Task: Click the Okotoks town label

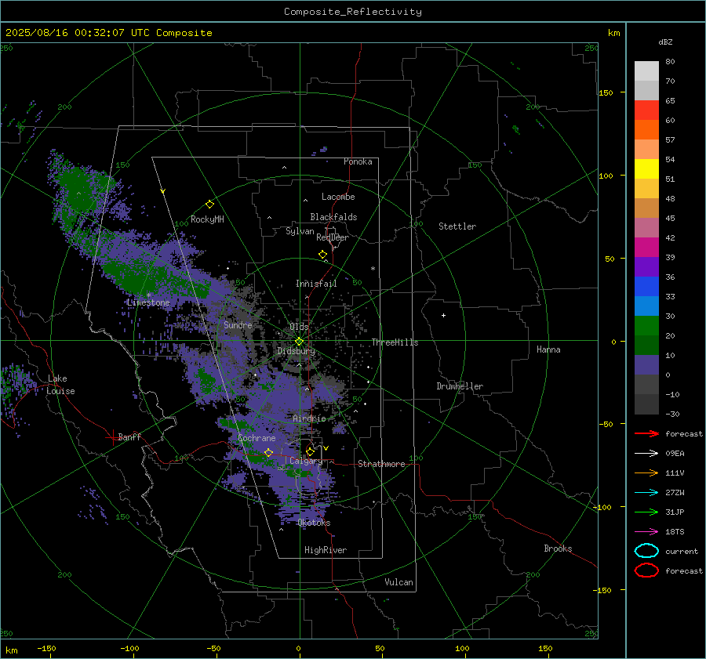Action: click(314, 523)
